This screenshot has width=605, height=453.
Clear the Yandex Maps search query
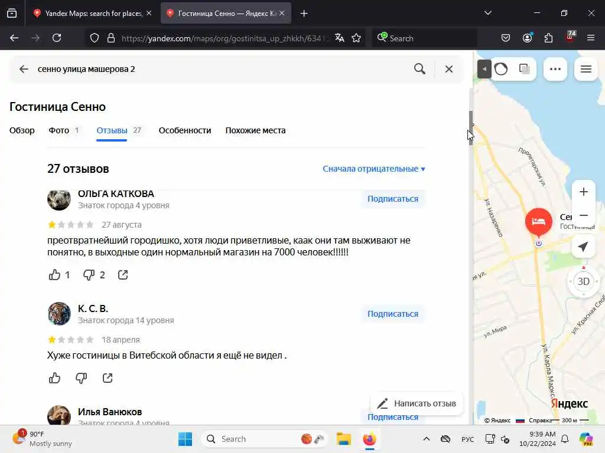click(x=449, y=69)
